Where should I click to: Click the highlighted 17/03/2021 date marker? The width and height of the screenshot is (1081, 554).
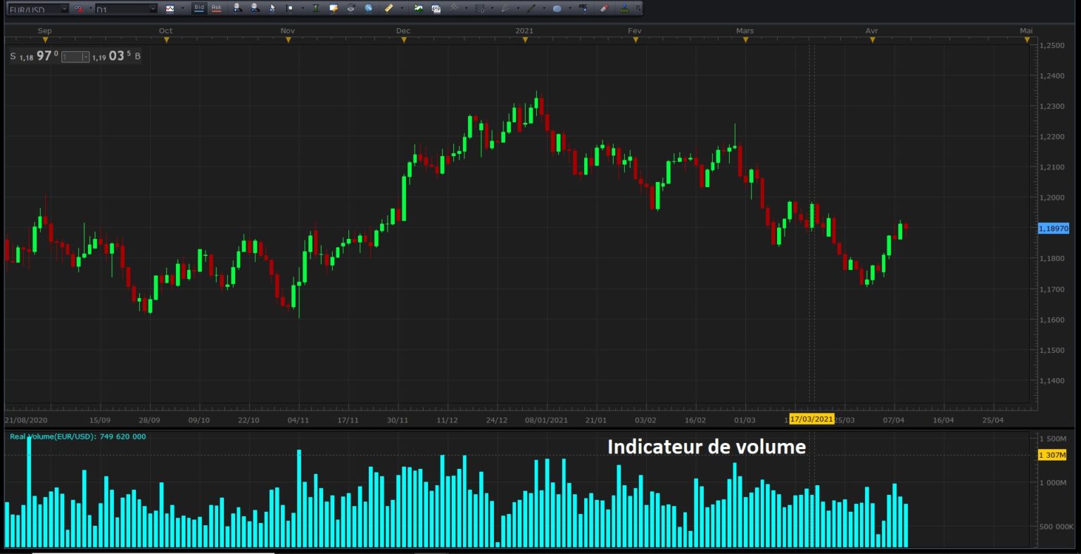coord(811,420)
